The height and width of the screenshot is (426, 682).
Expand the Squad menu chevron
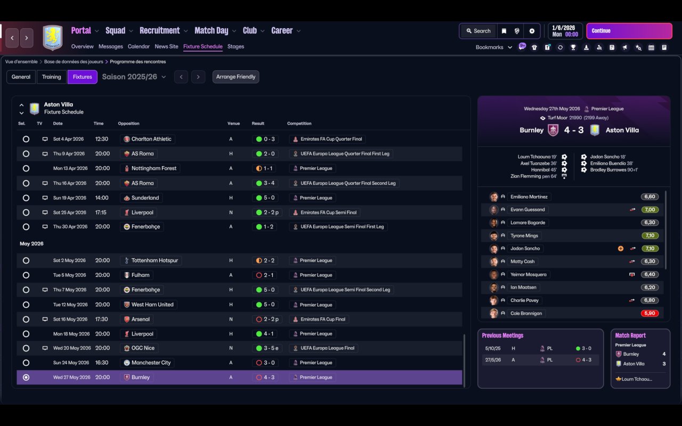(x=131, y=31)
